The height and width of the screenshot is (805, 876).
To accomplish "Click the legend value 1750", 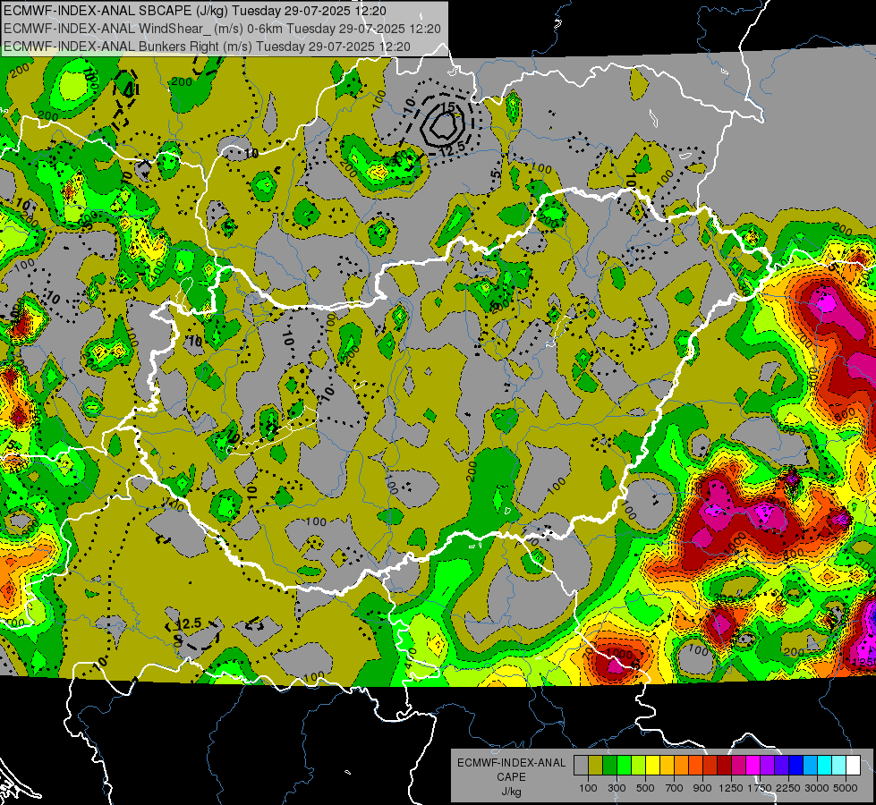I will coord(760,788).
